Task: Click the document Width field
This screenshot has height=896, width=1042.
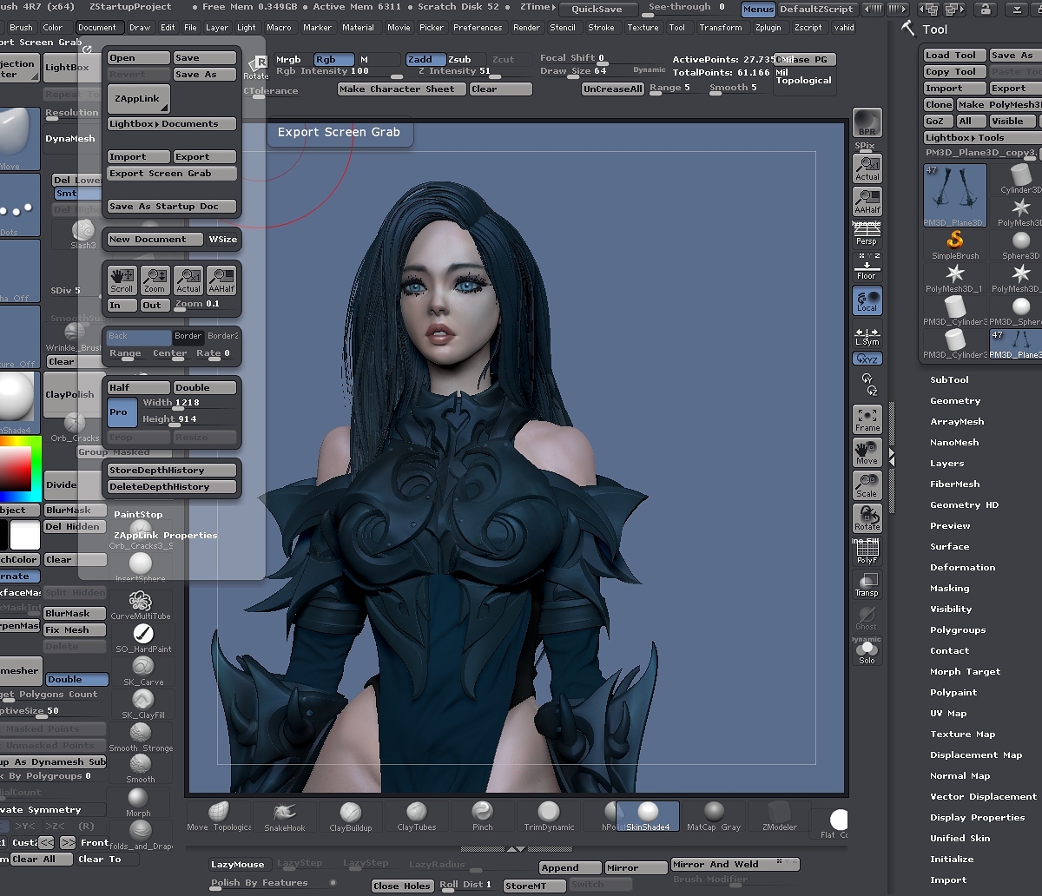Action: click(x=188, y=403)
